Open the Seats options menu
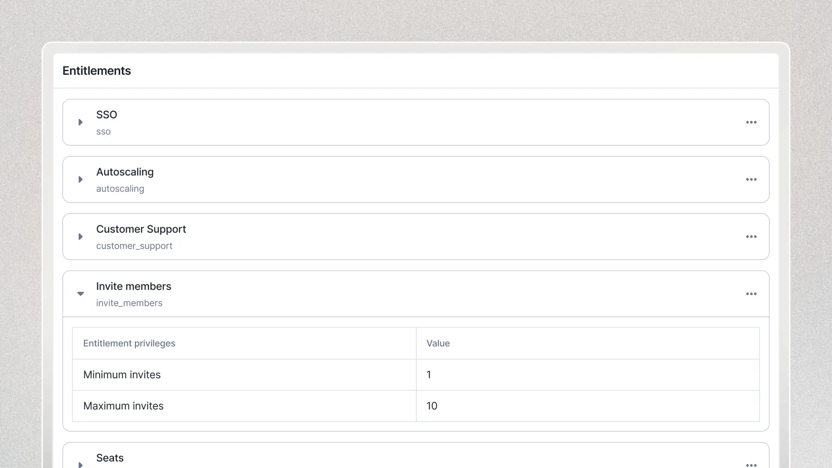 (x=751, y=465)
